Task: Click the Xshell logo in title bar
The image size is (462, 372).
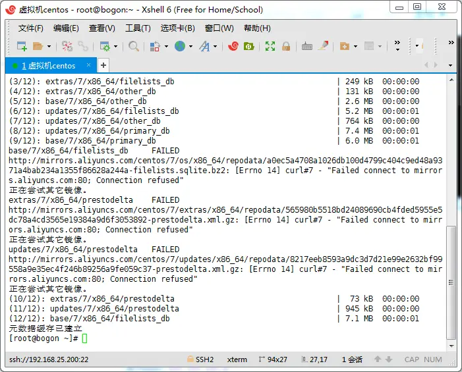Action: tap(11, 10)
